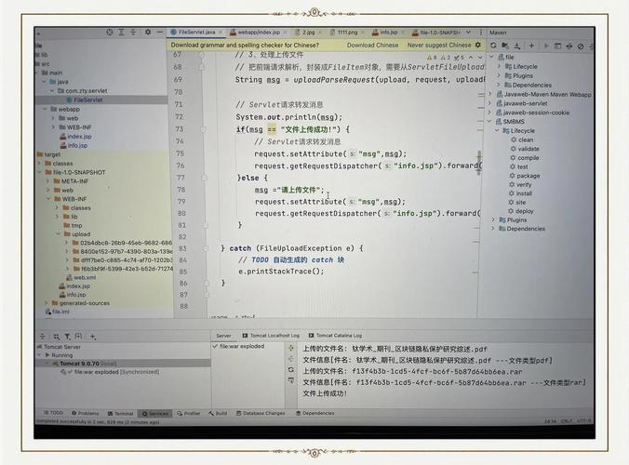The height and width of the screenshot is (465, 629).
Task: Select the clean lifecycle goal under SMBMS
Action: point(522,139)
